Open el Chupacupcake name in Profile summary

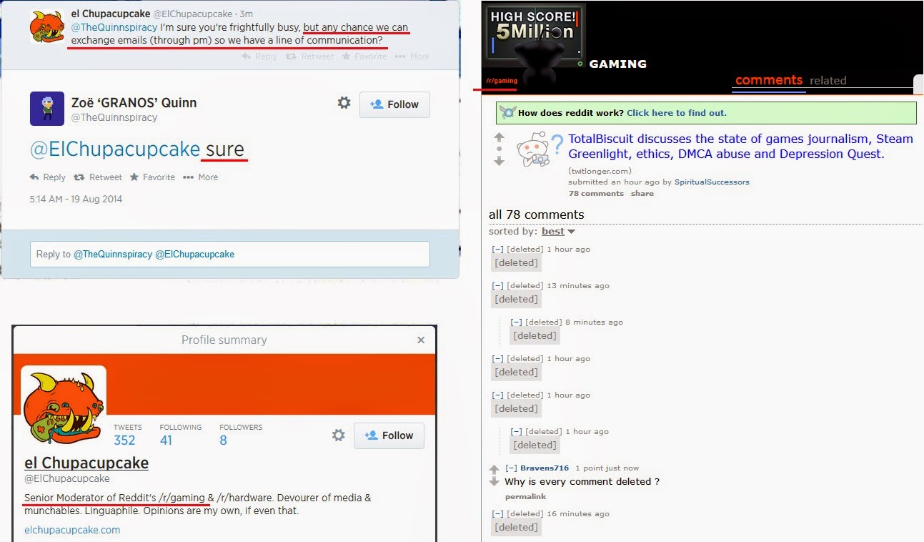coord(86,463)
